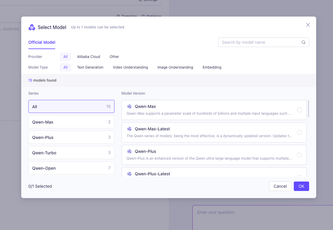Screen dimensions: 333x230
Task: Filter model type by Image Understanding
Action: (x=175, y=67)
